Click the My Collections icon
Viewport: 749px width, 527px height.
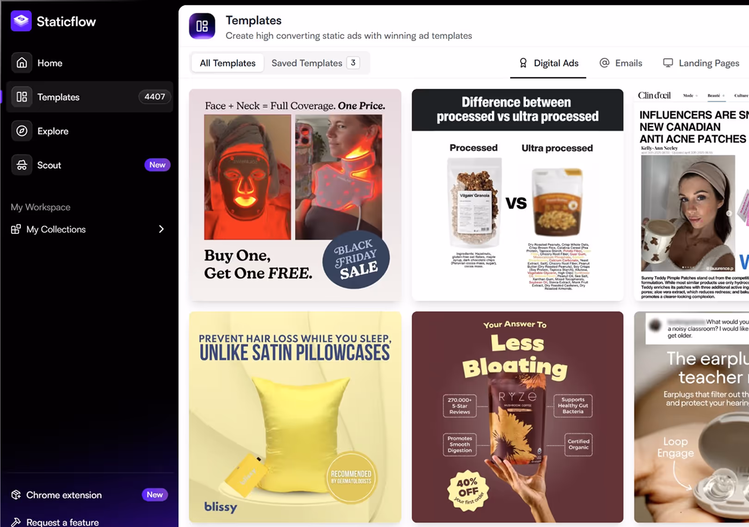(x=16, y=229)
